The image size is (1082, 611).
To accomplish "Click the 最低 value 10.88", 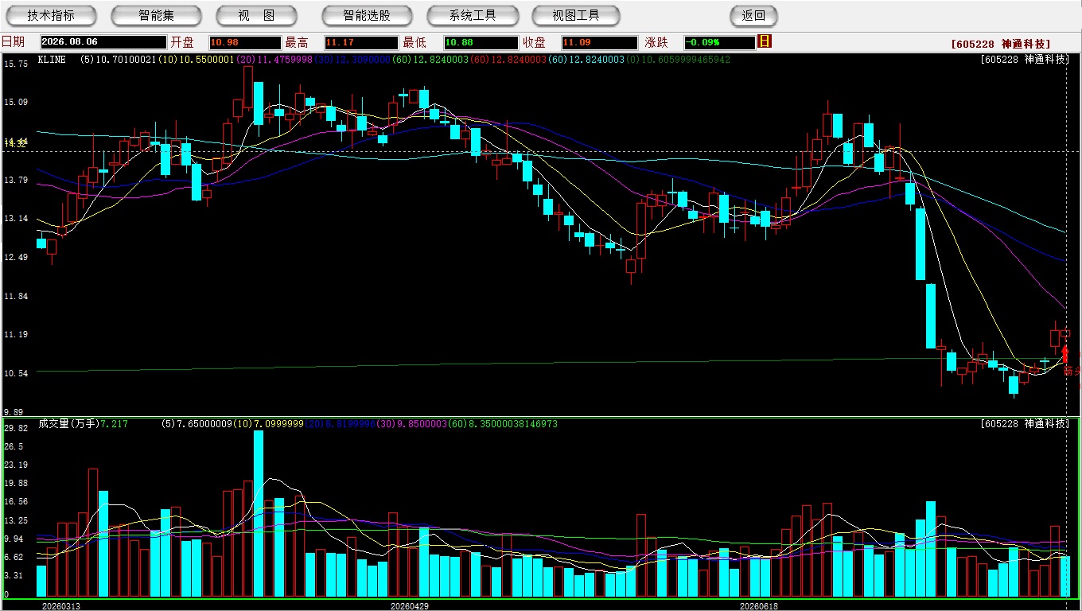I will 481,42.
